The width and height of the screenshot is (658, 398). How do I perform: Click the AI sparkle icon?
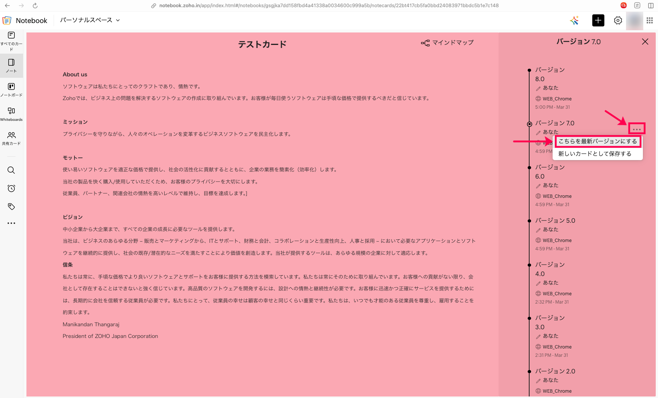pyautogui.click(x=575, y=20)
